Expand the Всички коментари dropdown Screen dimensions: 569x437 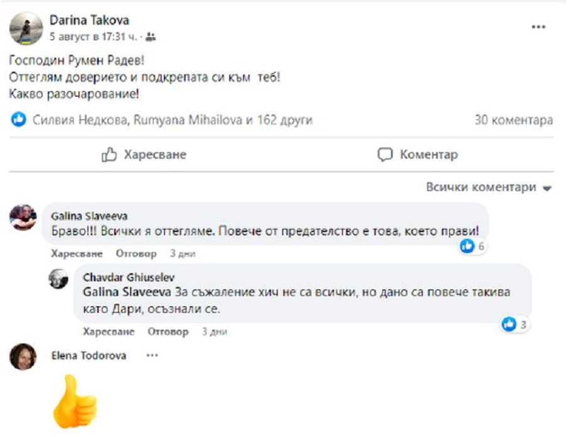[547, 188]
